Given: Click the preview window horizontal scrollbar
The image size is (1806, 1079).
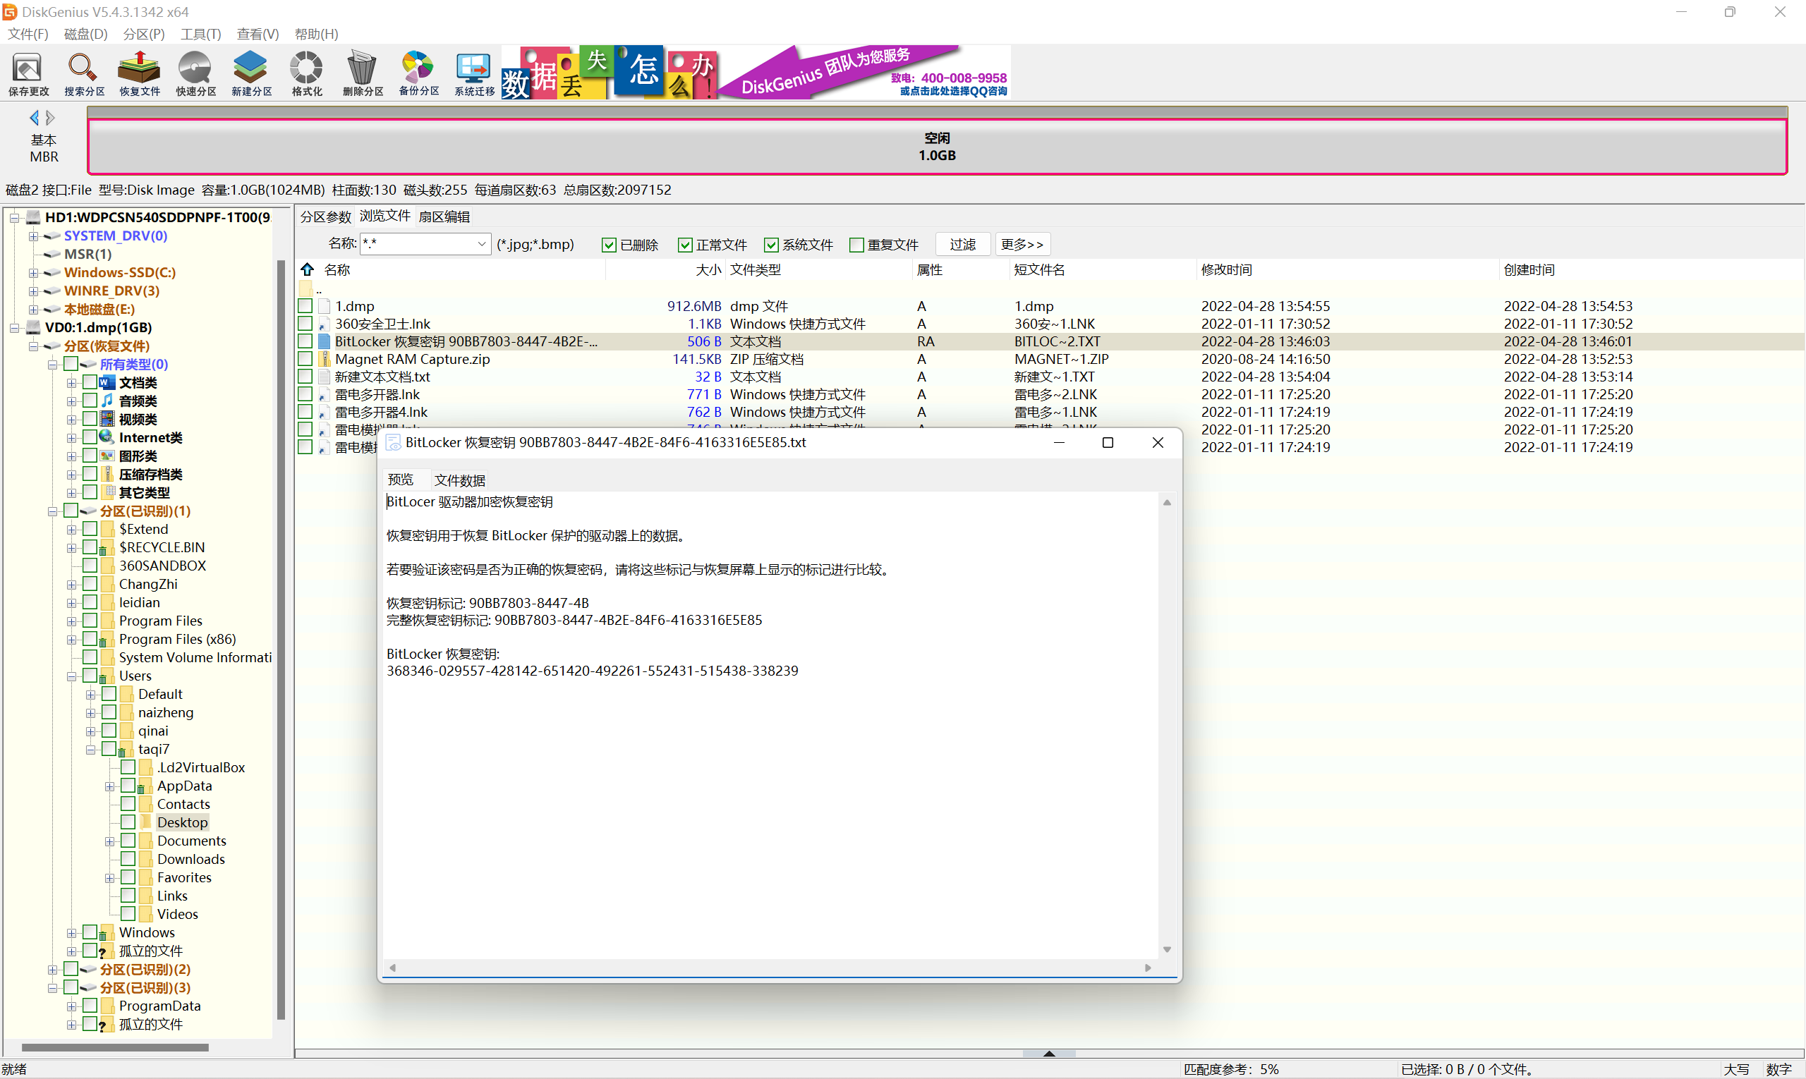Looking at the screenshot, I should (x=770, y=968).
